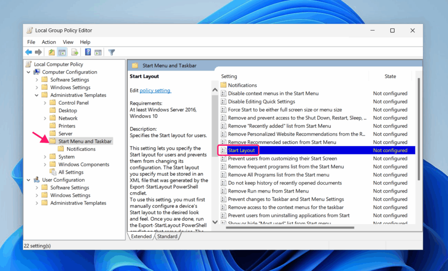
Task: Expand the System tree node
Action: [45, 157]
